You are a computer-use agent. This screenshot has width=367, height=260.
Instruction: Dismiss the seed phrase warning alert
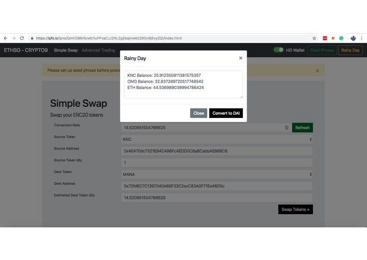click(x=317, y=71)
